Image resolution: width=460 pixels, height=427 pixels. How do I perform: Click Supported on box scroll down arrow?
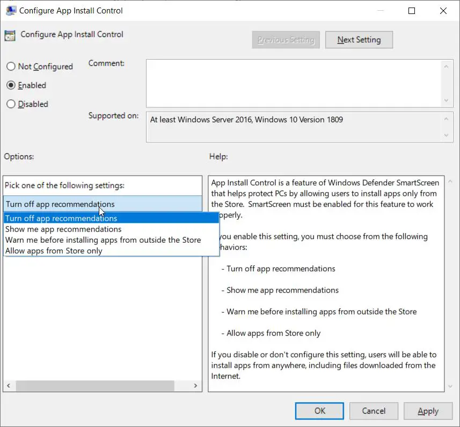tap(446, 135)
